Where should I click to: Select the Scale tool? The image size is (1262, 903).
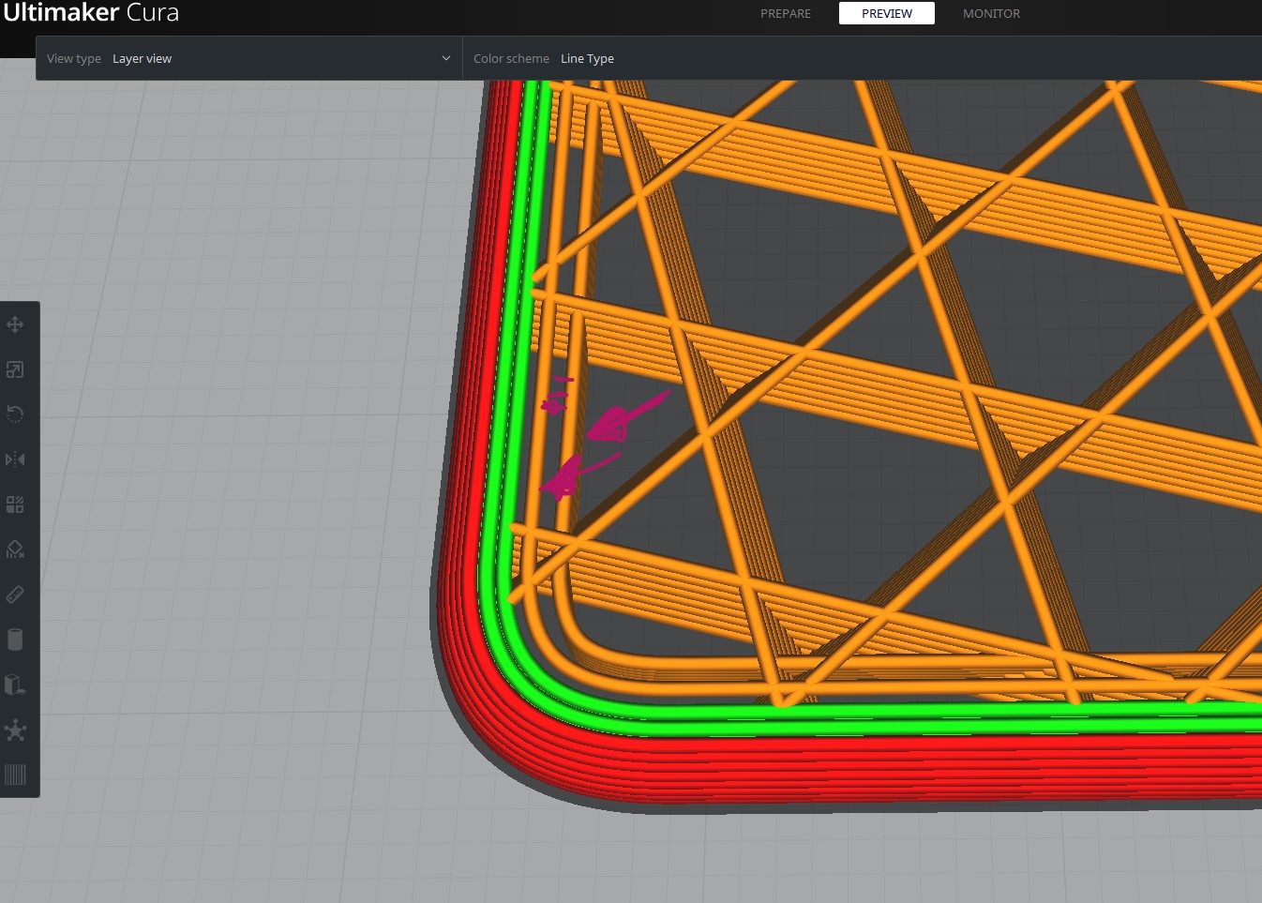pyautogui.click(x=15, y=369)
